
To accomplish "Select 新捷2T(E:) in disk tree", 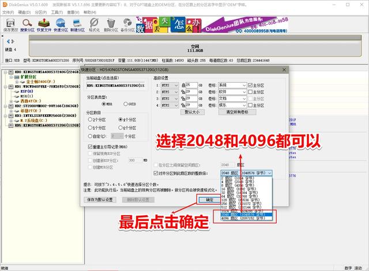I will (31, 110).
